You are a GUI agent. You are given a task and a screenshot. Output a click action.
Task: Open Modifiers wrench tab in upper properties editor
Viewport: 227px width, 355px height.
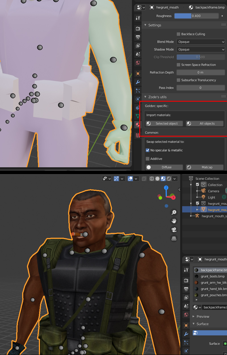point(138,82)
